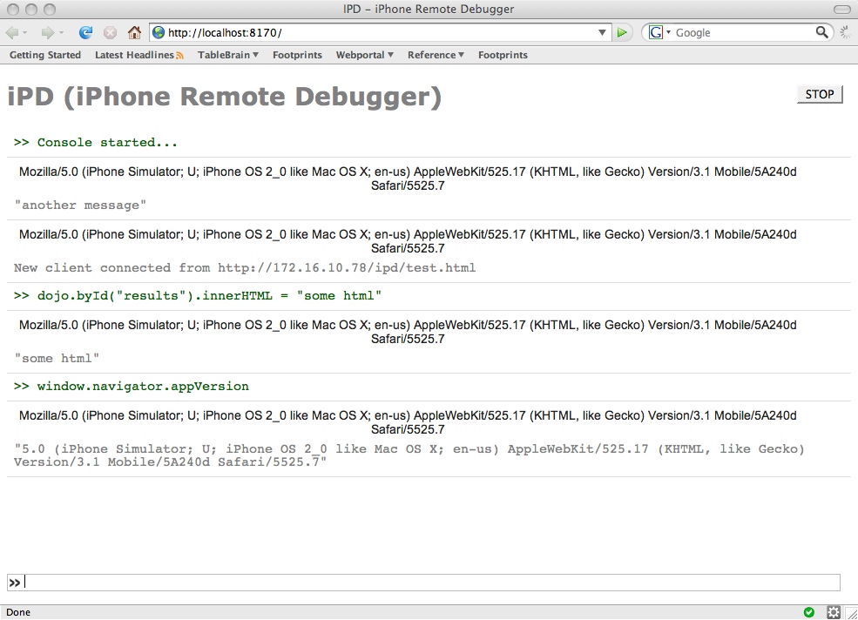Click the green checkmark status bar icon
This screenshot has width=858, height=620.
coord(808,612)
